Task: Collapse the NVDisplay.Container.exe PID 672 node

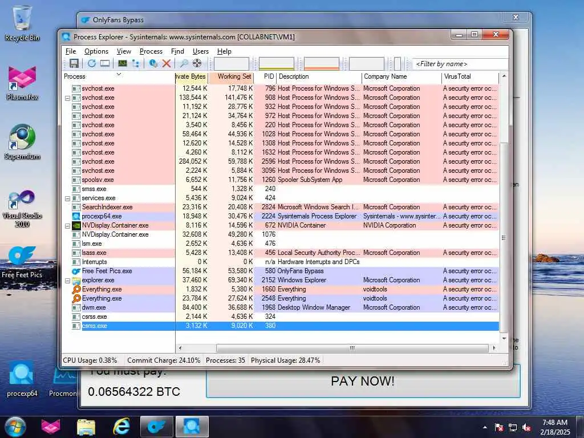Action: point(67,226)
